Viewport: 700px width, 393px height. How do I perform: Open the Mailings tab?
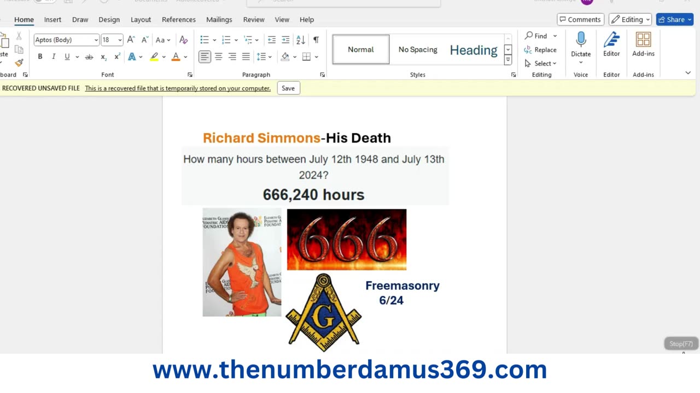pyautogui.click(x=219, y=20)
